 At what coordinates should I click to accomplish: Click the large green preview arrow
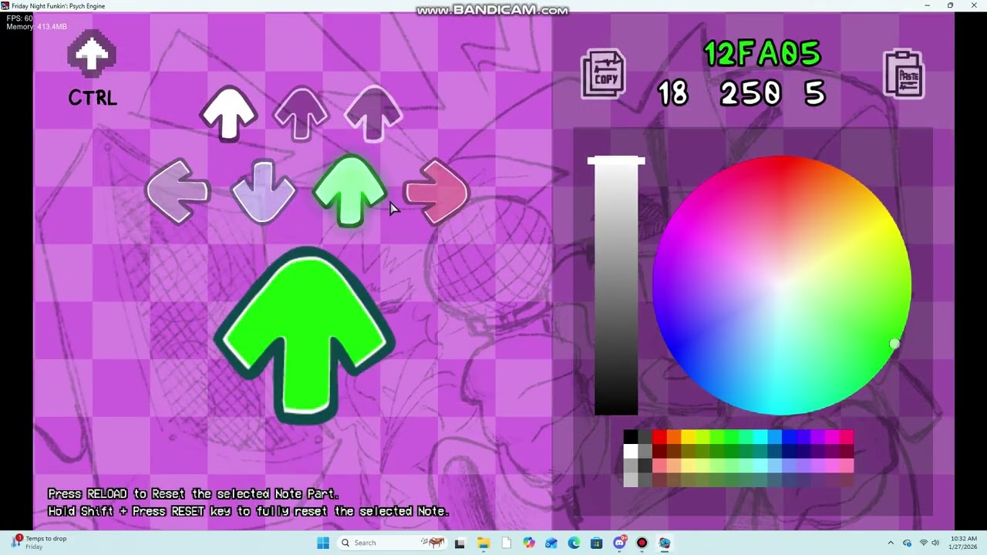306,335
